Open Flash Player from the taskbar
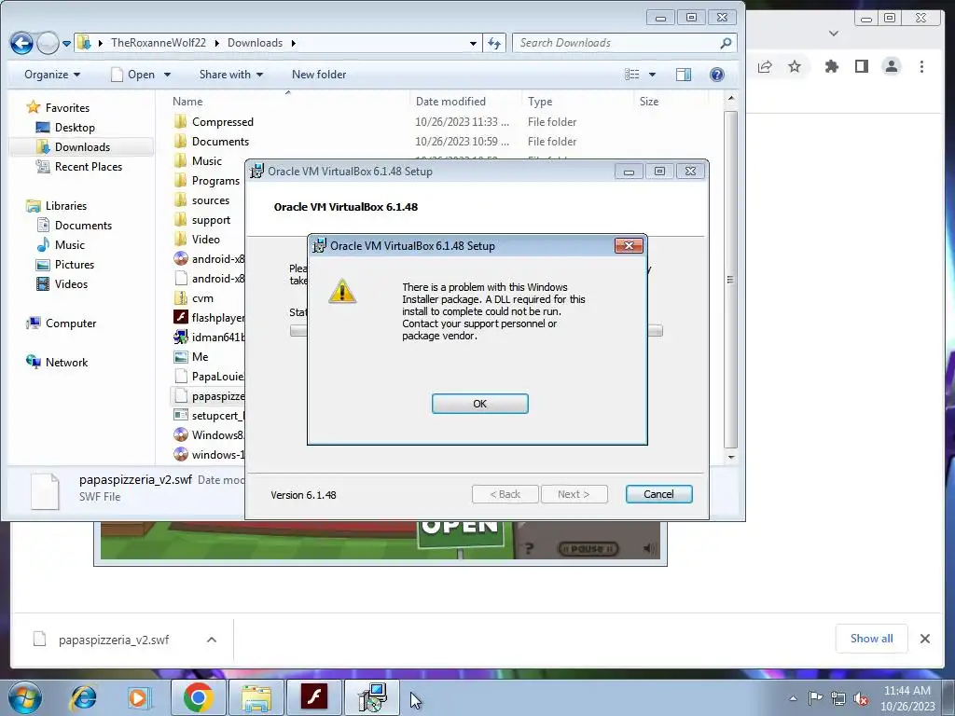This screenshot has width=955, height=716. click(313, 697)
